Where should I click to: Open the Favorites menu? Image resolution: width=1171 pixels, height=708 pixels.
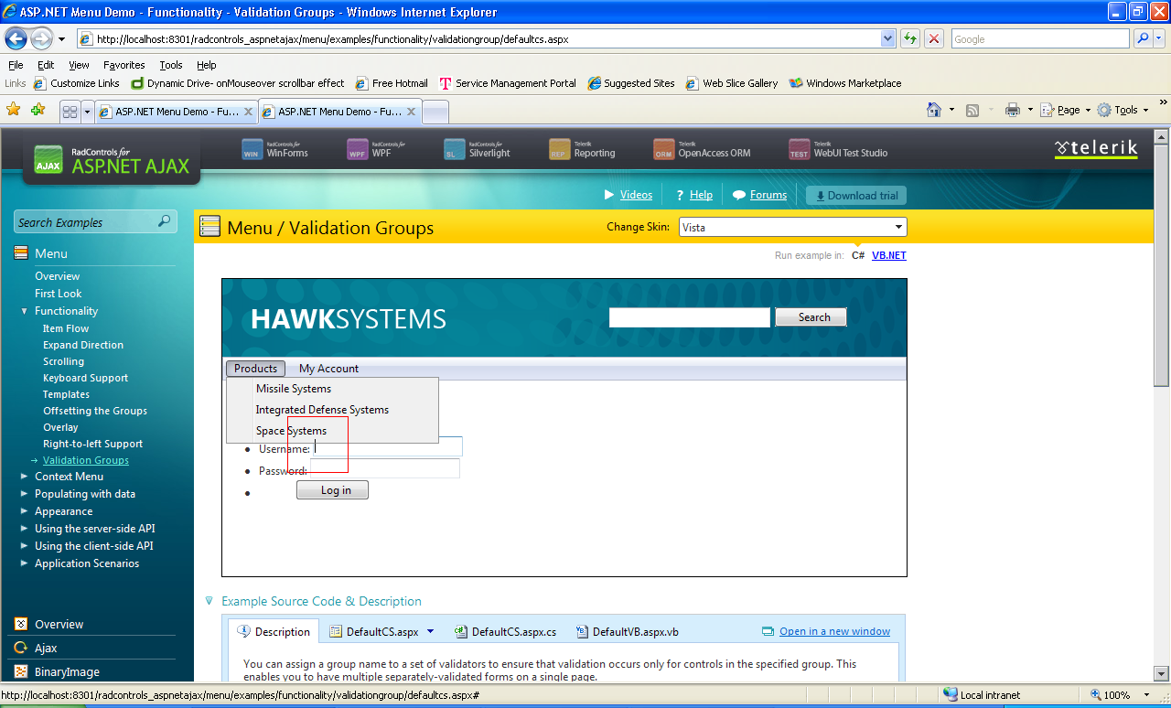coord(124,65)
